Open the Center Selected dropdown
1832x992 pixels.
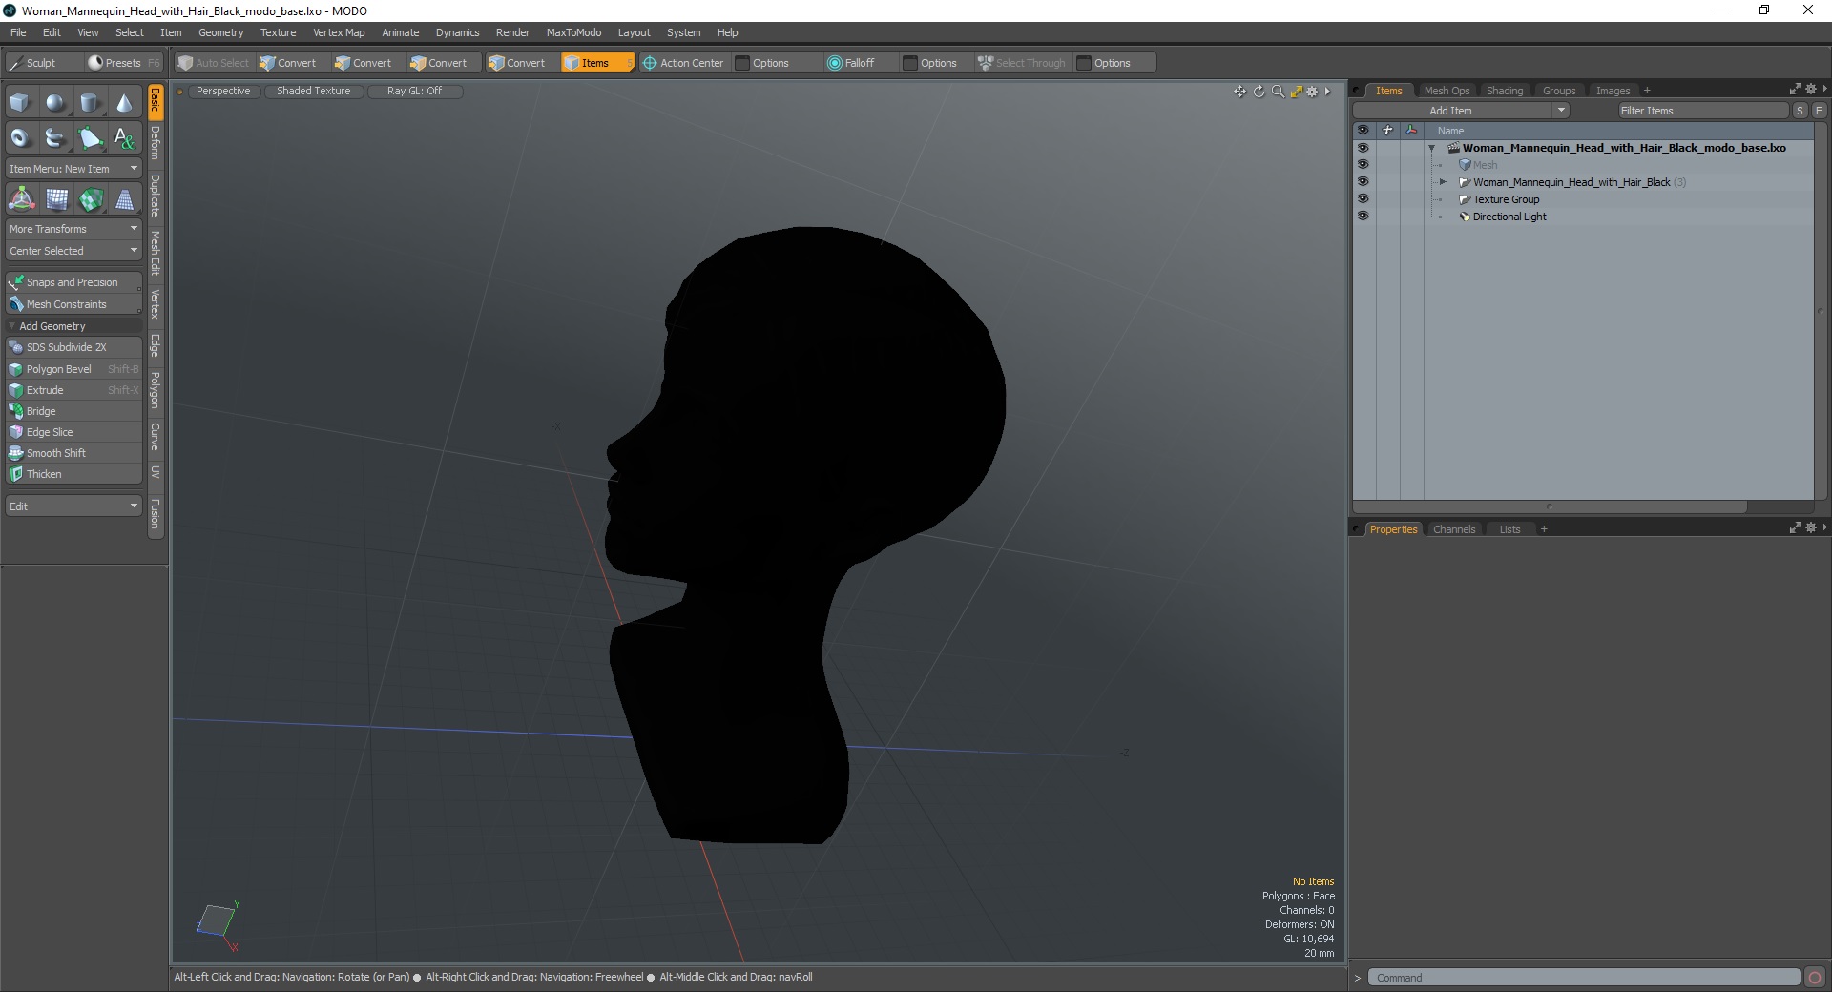73,251
